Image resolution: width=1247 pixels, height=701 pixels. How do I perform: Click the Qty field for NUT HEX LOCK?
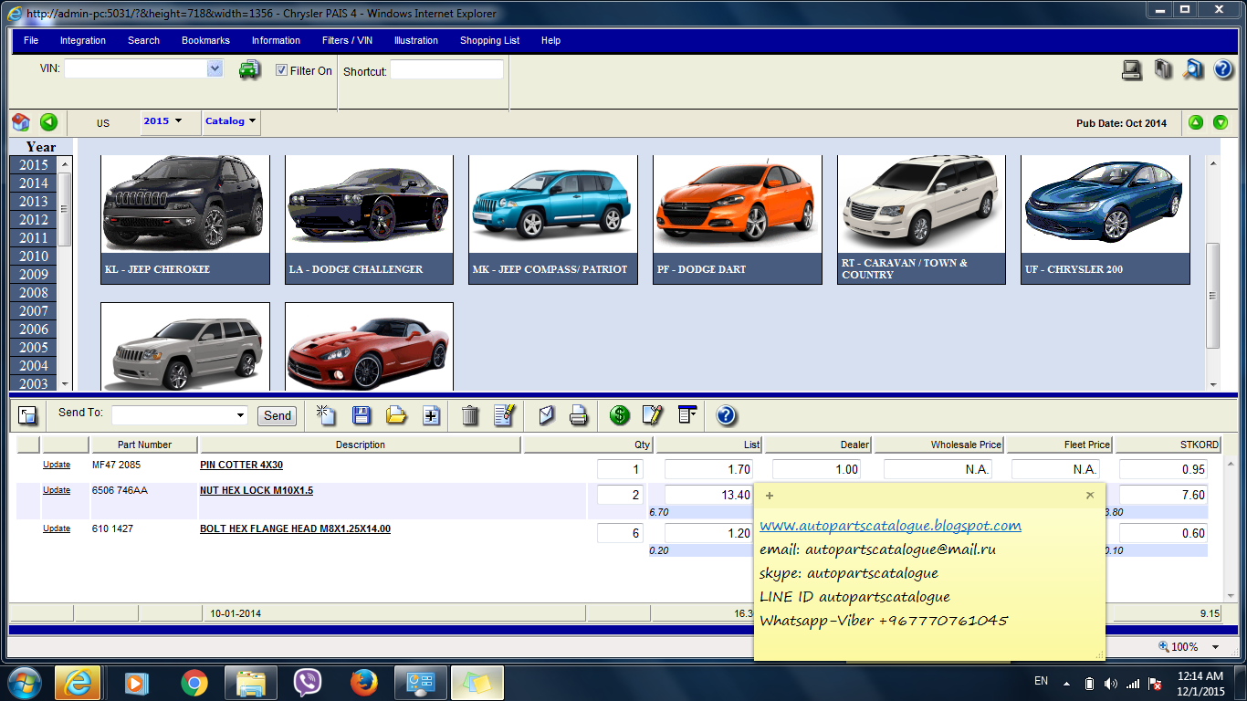620,495
